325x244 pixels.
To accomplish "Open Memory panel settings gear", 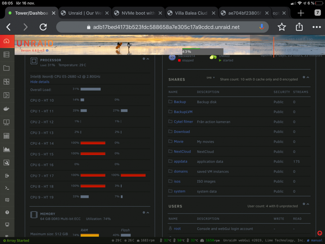I will tap(144, 212).
